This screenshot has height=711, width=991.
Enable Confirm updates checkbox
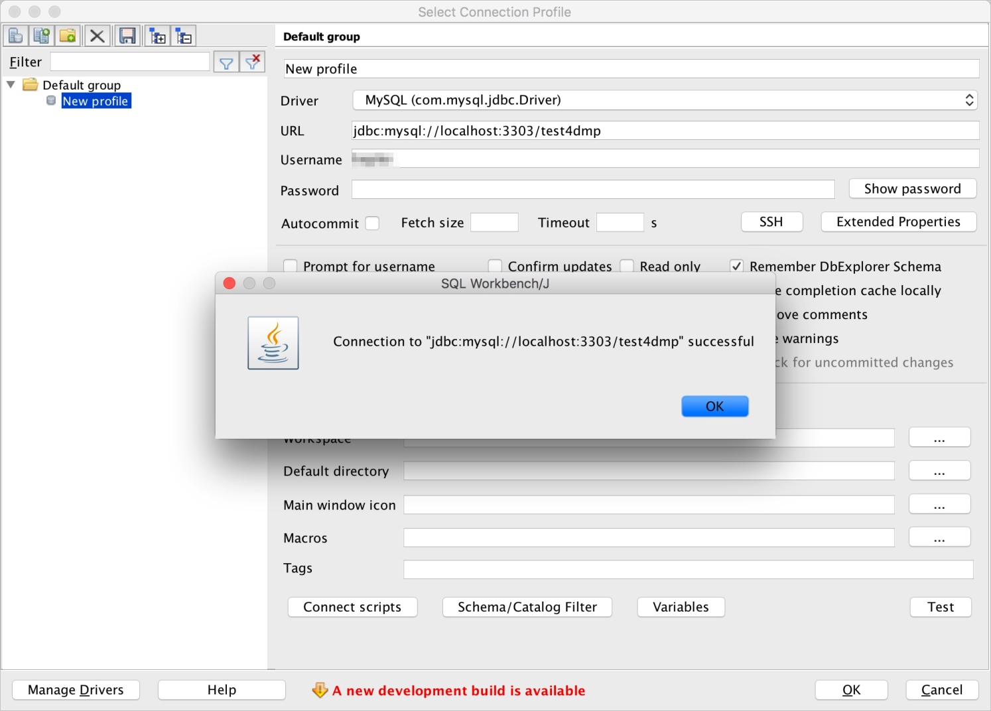[x=495, y=267]
